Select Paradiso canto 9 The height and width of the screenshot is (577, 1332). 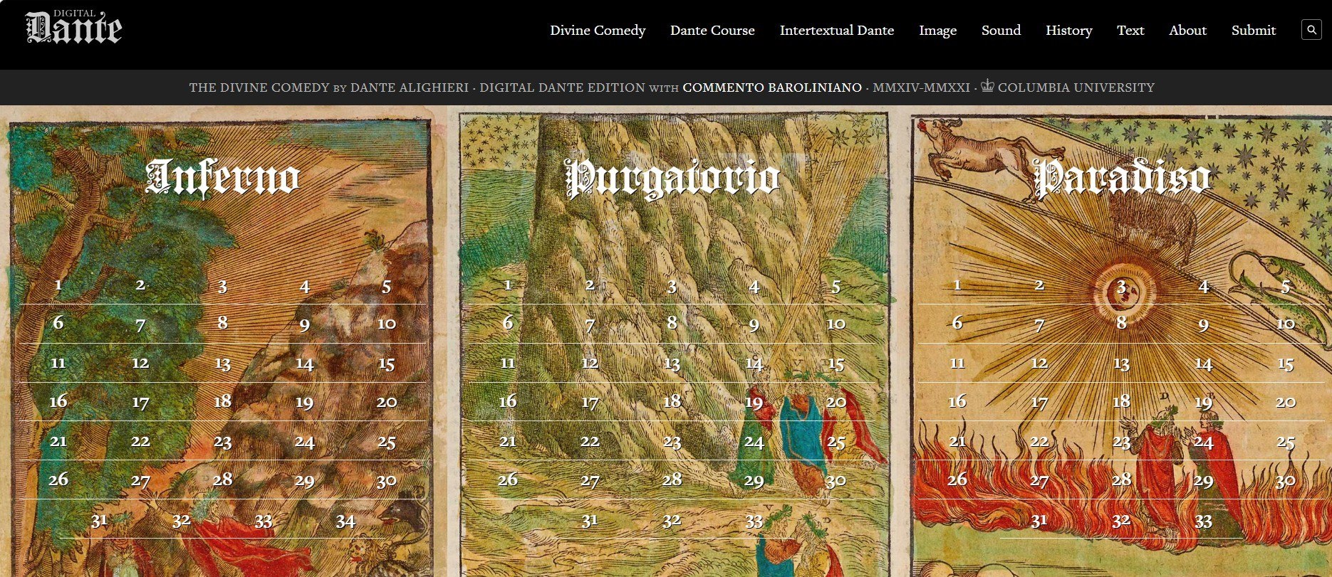(x=1203, y=325)
